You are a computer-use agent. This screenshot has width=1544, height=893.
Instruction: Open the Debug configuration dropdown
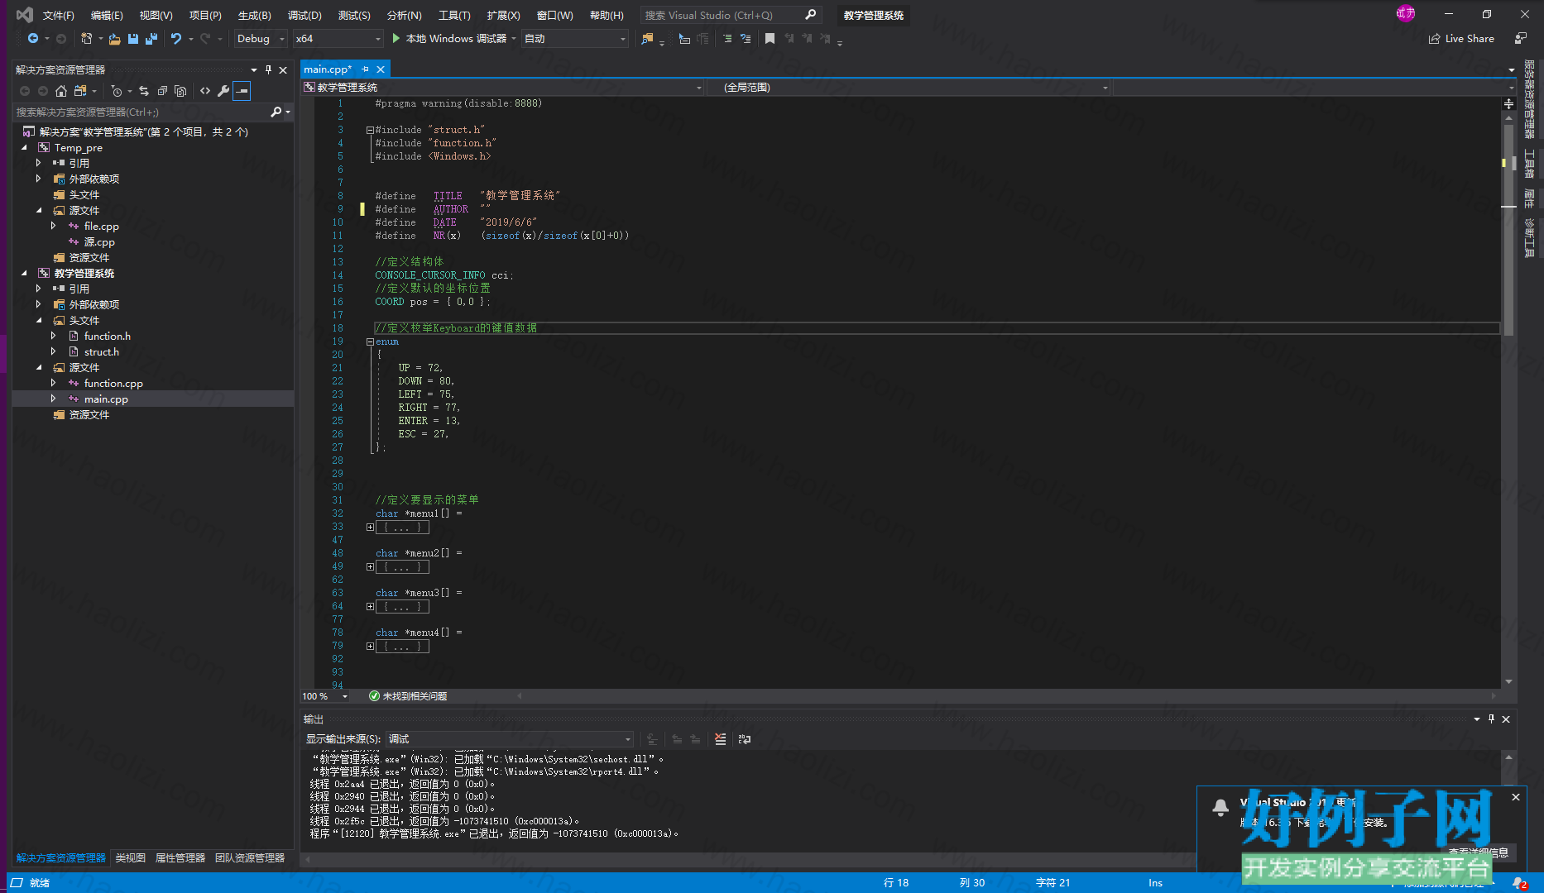261,38
